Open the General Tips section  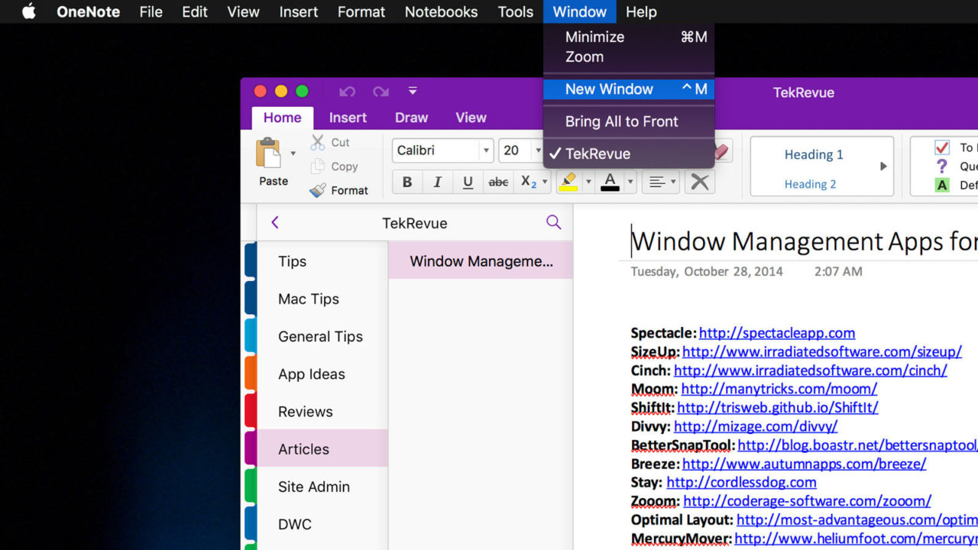(322, 336)
